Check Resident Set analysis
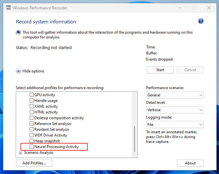Screen dimensions: 219x174 [31, 129]
